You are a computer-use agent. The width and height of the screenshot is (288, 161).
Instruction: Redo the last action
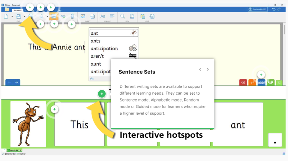click(279, 9)
